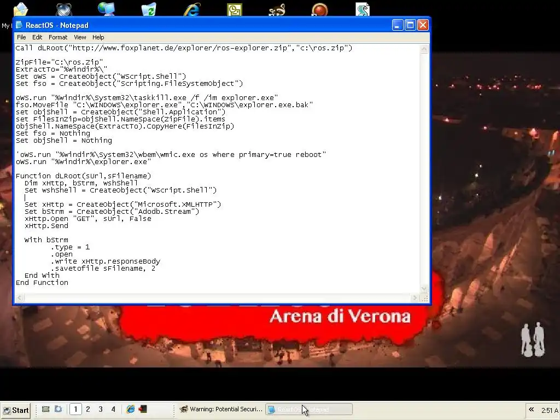The height and width of the screenshot is (420, 560).
Task: Click the horizontal scrollbar left arrow
Action: click(x=20, y=297)
